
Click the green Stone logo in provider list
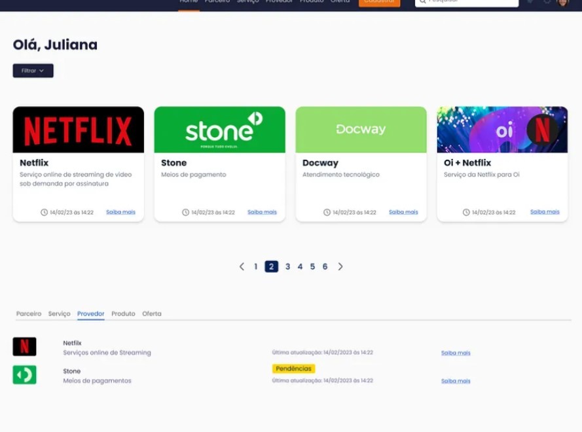pyautogui.click(x=24, y=375)
